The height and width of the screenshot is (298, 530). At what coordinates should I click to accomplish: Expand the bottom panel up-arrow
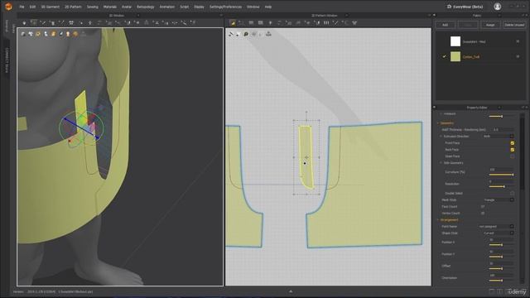point(291,291)
